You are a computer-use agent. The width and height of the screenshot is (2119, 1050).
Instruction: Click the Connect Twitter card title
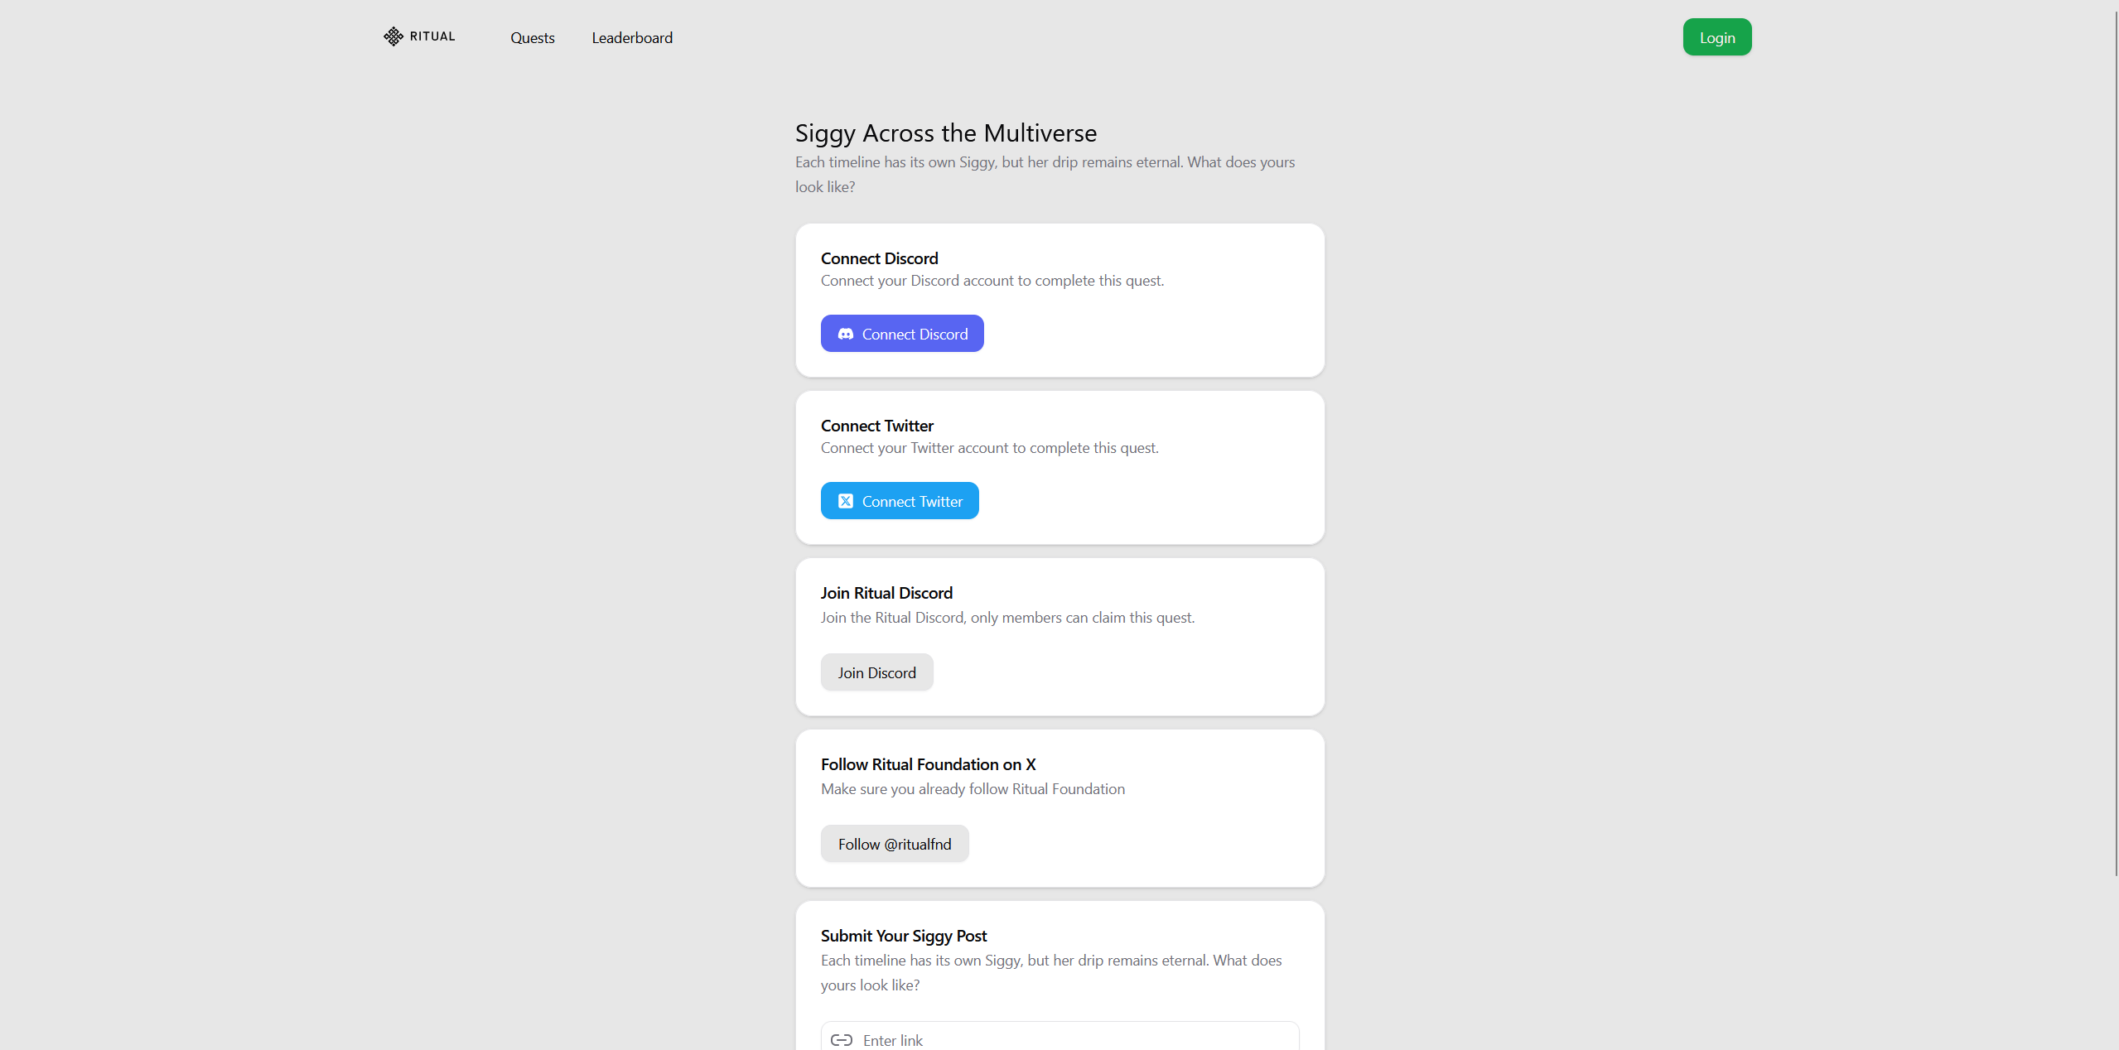pos(876,426)
